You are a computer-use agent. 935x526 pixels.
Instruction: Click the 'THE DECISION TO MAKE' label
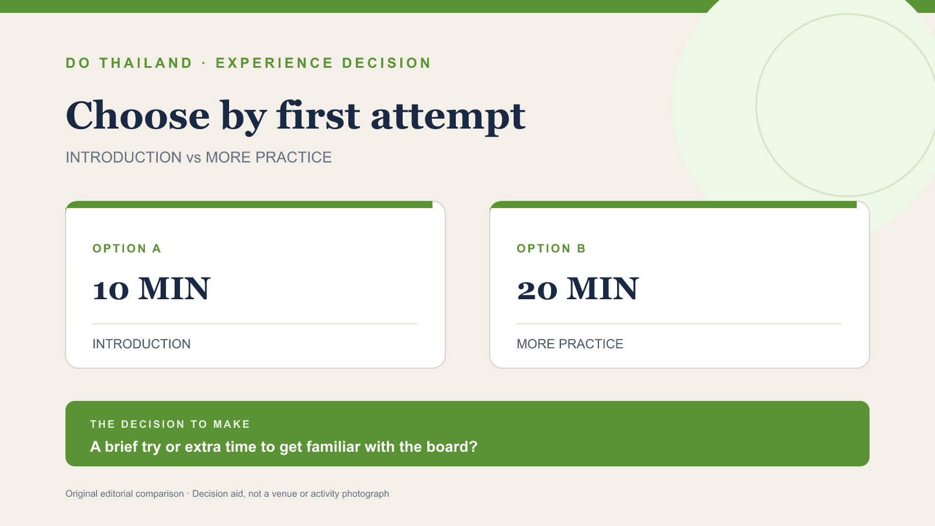pos(170,424)
